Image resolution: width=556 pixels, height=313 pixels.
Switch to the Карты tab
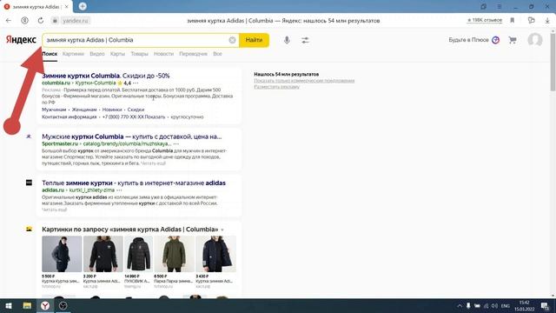(117, 54)
